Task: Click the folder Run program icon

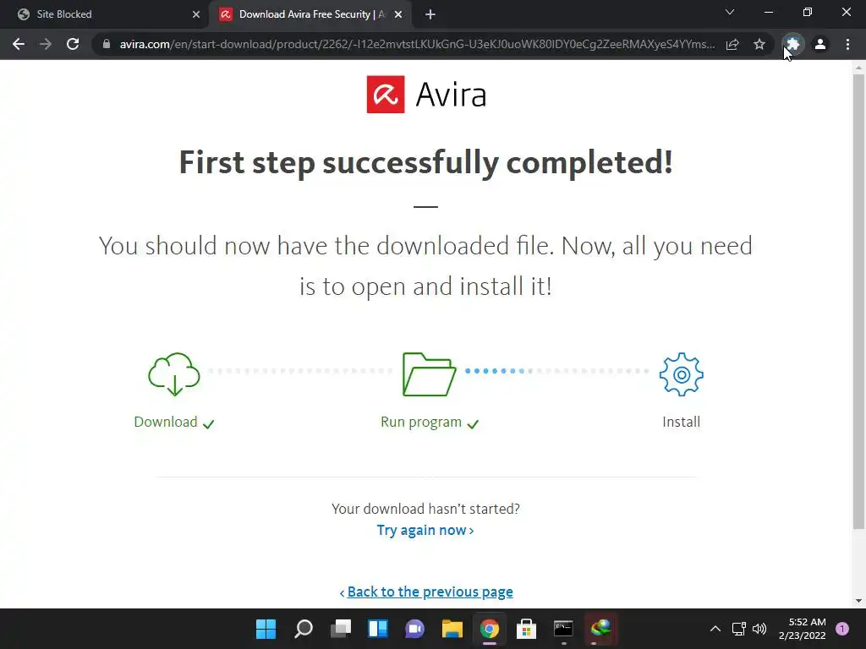Action: click(429, 374)
